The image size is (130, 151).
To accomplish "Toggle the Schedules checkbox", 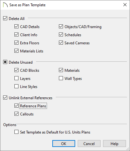I will click(61, 35).
